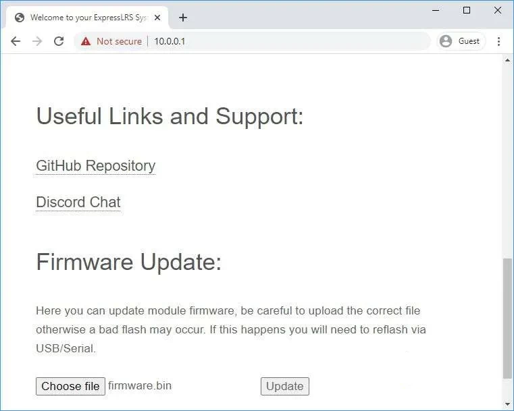Reload the current page
514x411 pixels.
point(59,41)
